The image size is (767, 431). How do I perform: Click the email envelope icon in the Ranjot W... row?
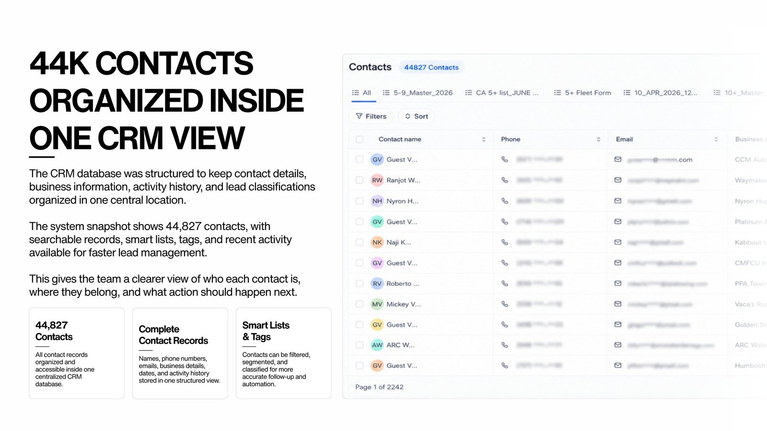click(618, 180)
